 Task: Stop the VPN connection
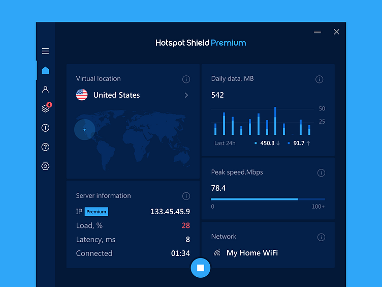[201, 268]
